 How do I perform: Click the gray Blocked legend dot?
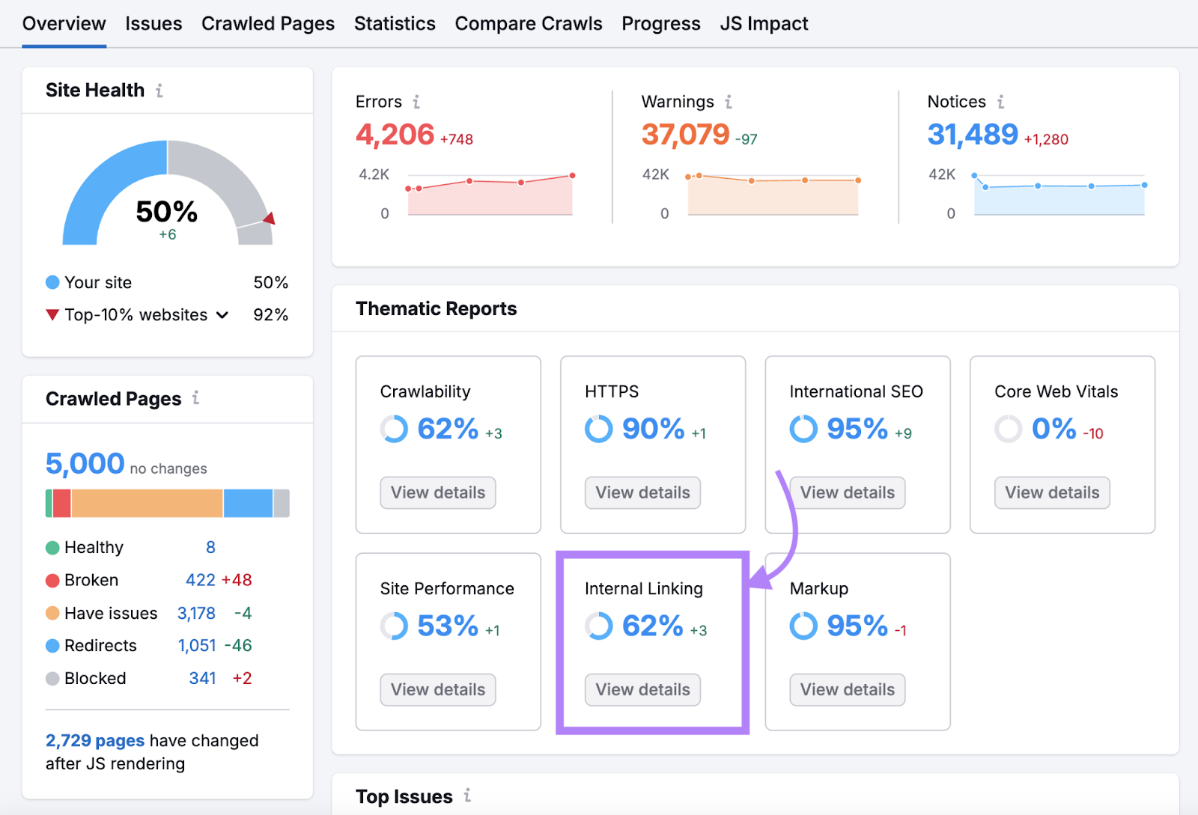(52, 679)
